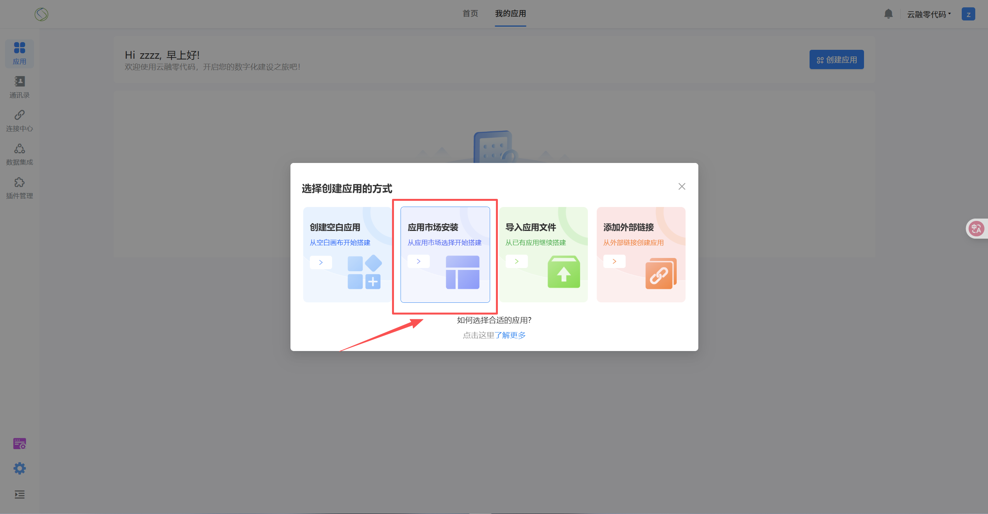The image size is (988, 514).
Task: Click arrow button on 导入应用文件 card
Action: click(516, 261)
